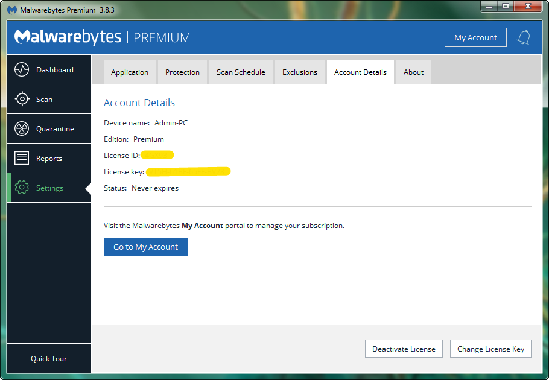Click the Admin-PC device name value
The width and height of the screenshot is (549, 380).
pyautogui.click(x=171, y=123)
